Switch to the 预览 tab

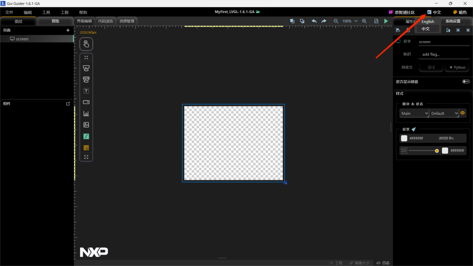[x=55, y=21]
